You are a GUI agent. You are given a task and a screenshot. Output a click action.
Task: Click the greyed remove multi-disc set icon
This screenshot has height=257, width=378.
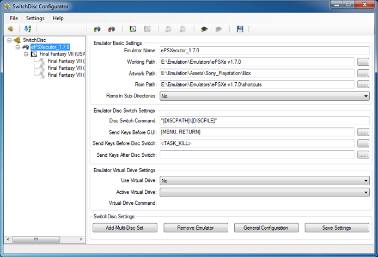click(147, 29)
